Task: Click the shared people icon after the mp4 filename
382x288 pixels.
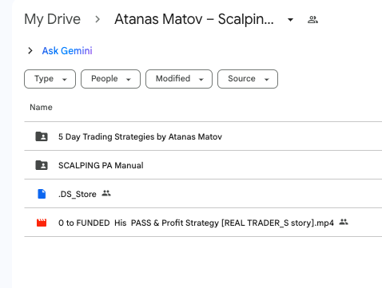Action: coord(344,222)
